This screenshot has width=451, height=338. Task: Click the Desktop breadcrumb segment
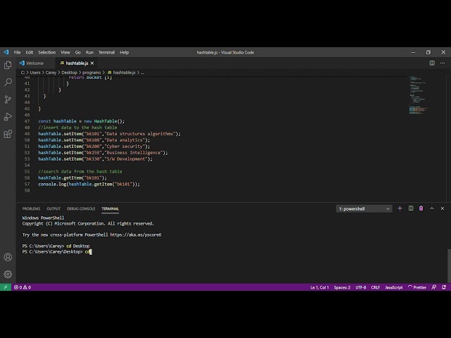69,73
